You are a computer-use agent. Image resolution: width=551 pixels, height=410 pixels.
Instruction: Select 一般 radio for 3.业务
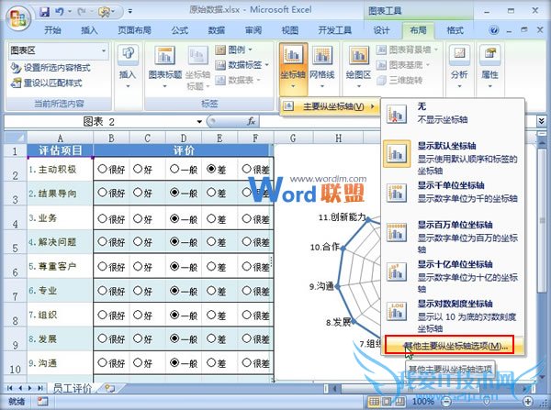tap(174, 218)
